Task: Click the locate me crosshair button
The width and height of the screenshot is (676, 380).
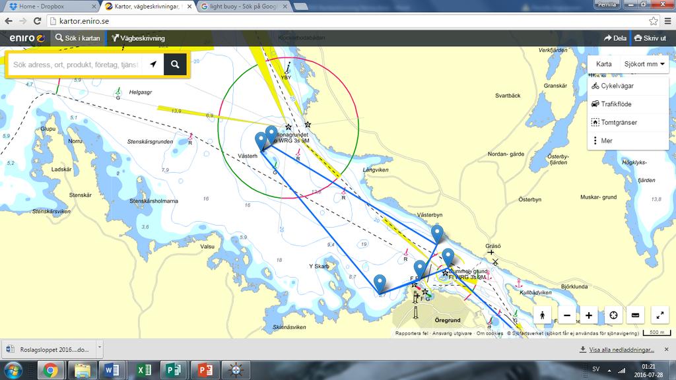Action: [x=613, y=315]
